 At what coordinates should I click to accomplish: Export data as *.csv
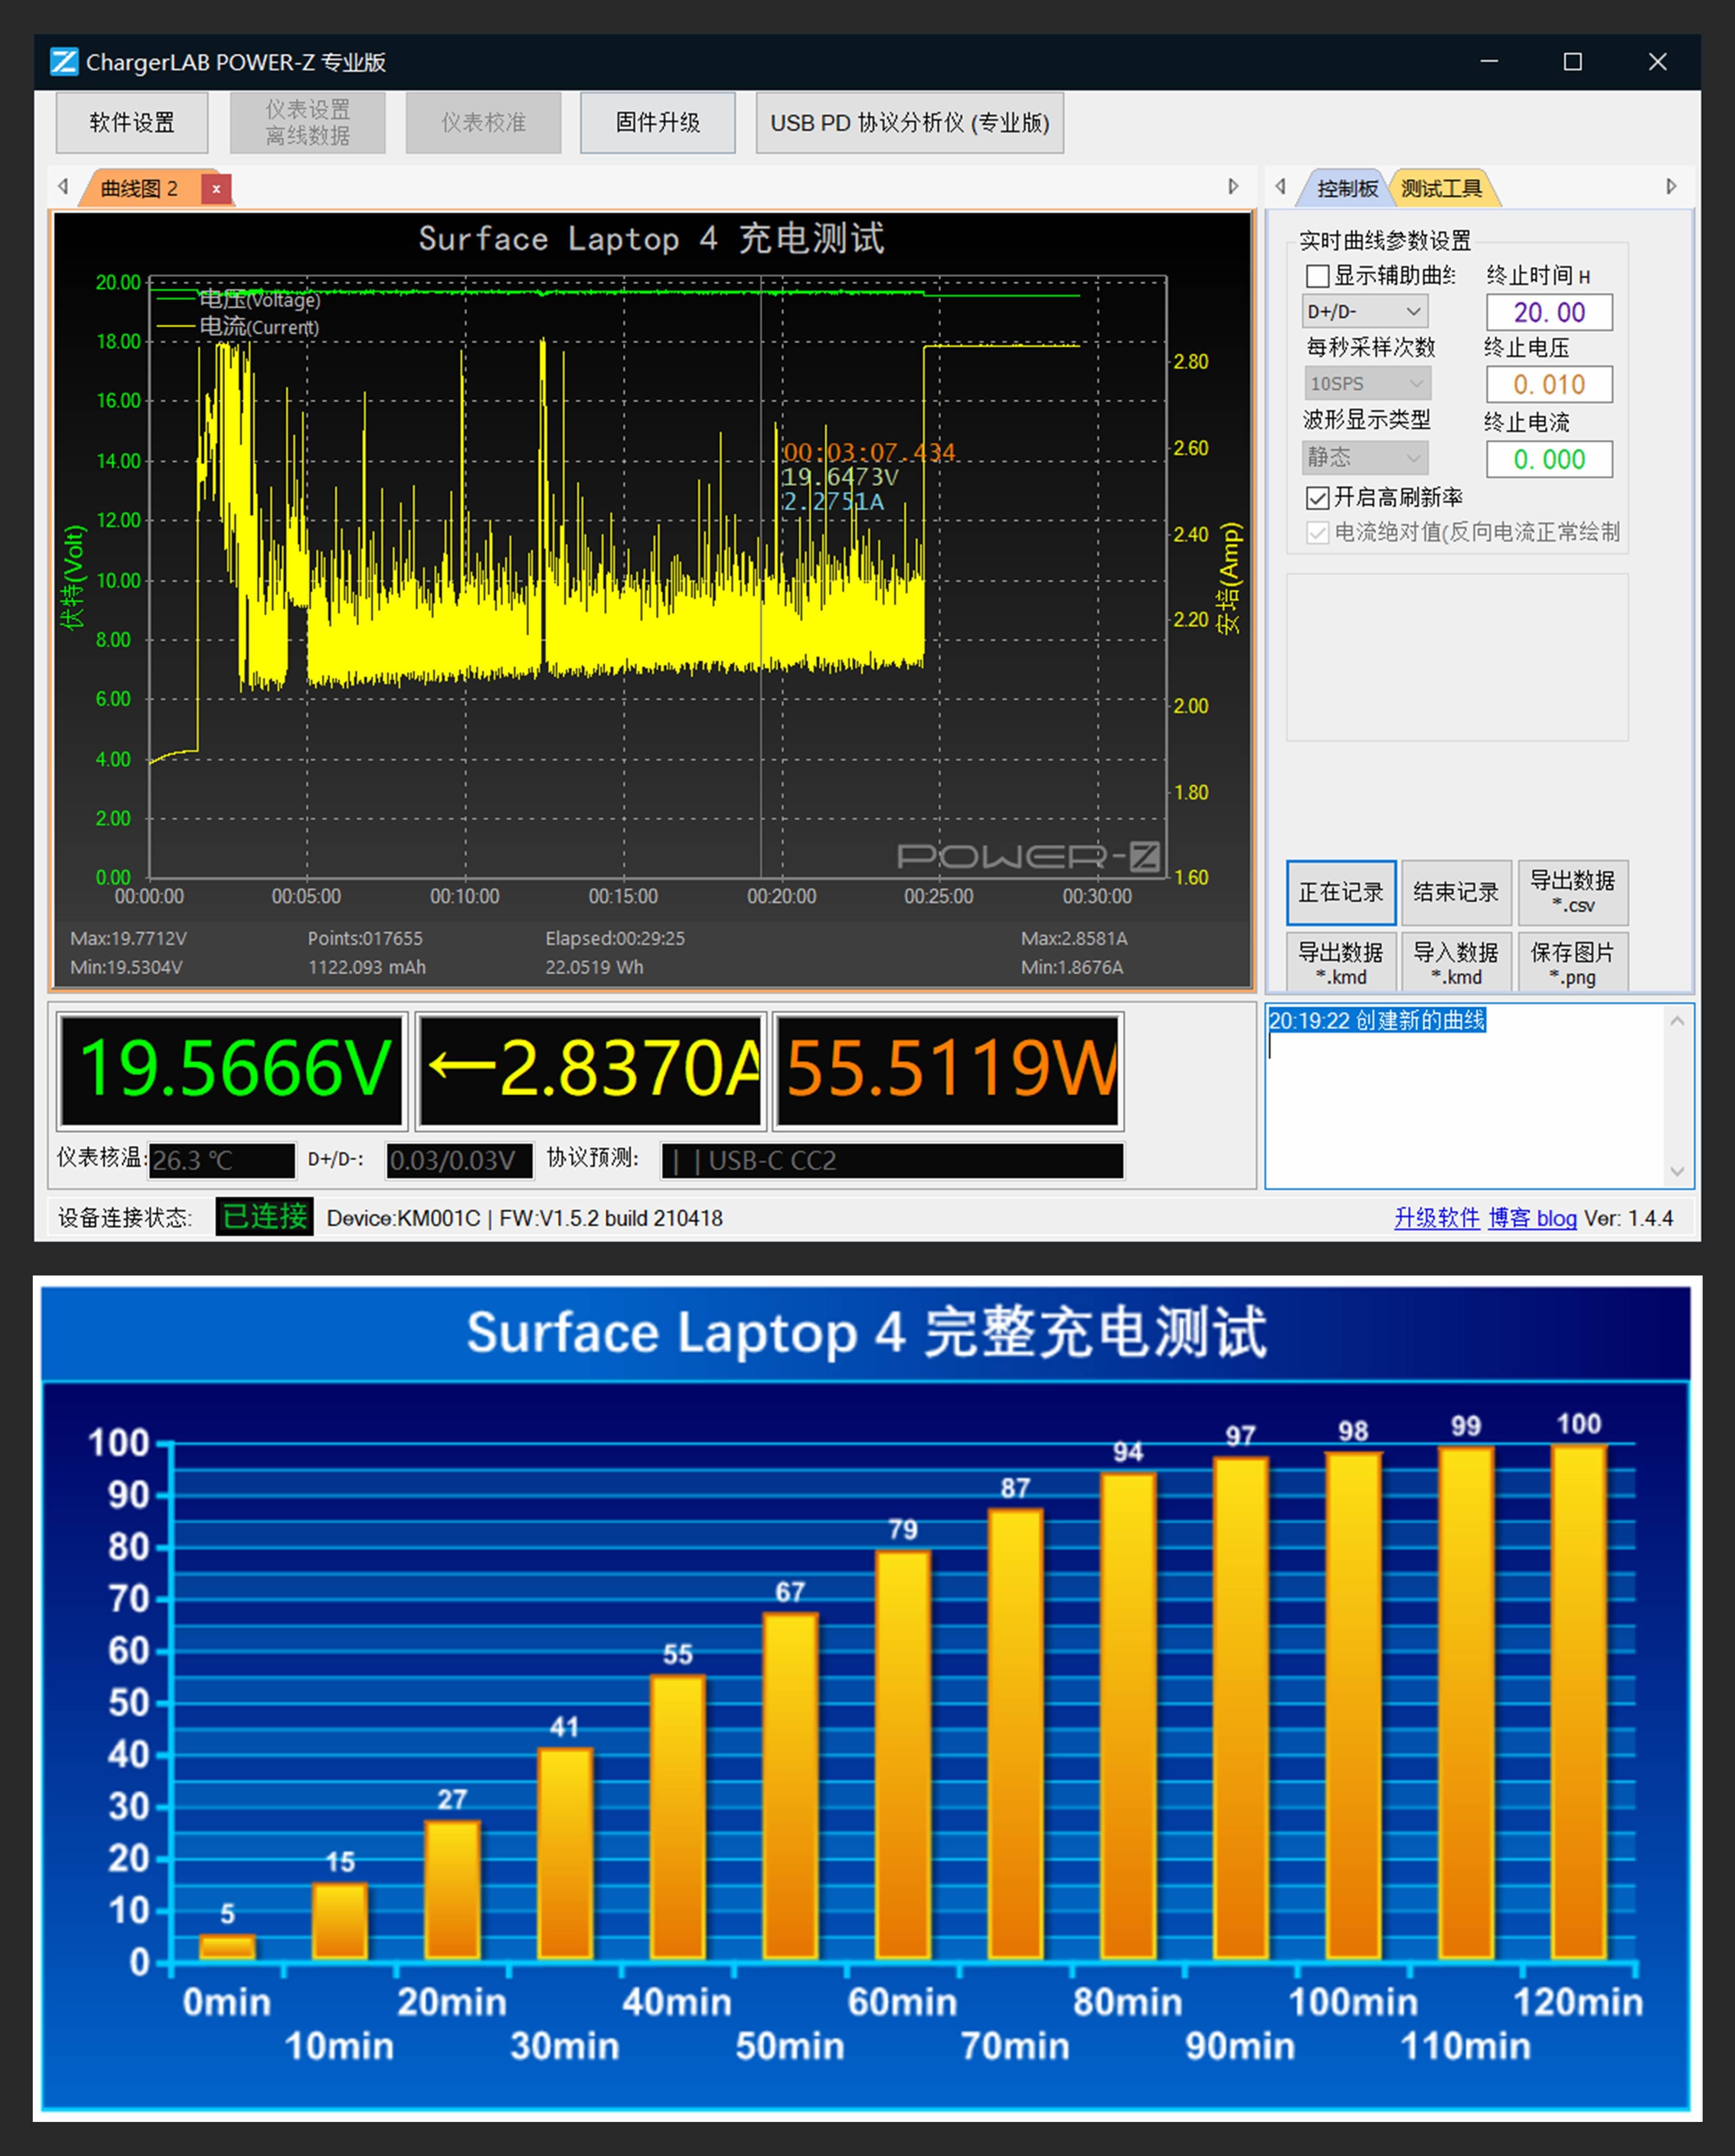tap(1573, 892)
